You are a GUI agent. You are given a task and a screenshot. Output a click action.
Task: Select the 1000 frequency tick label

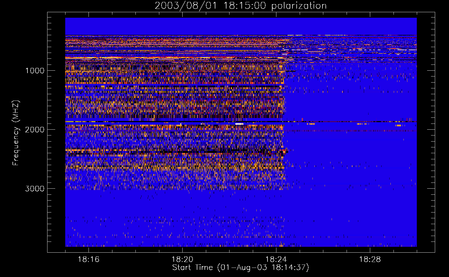[x=35, y=71]
